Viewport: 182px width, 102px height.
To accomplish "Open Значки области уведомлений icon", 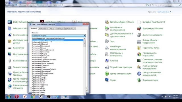I will (x=139, y=41).
